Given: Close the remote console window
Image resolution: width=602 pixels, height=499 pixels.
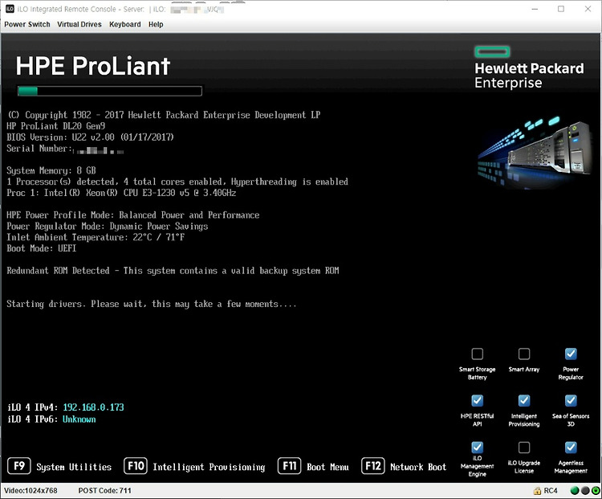Looking at the screenshot, I should [x=588, y=9].
